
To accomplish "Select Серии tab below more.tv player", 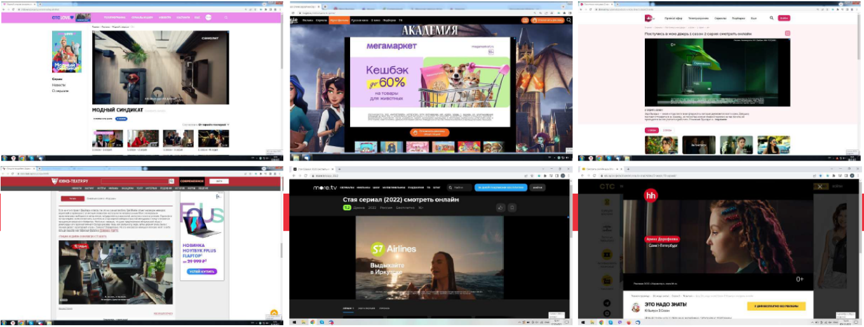I will pyautogui.click(x=348, y=308).
